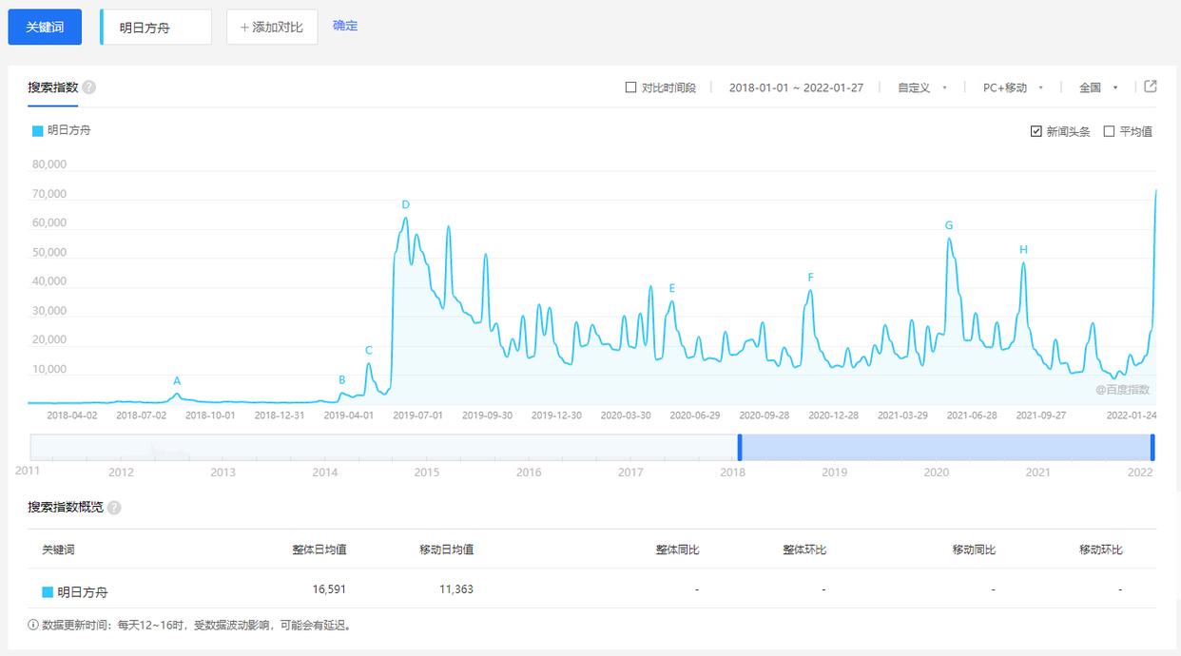Uncheck the 新闻头条 checkbox
This screenshot has width=1181, height=656.
tap(1036, 131)
